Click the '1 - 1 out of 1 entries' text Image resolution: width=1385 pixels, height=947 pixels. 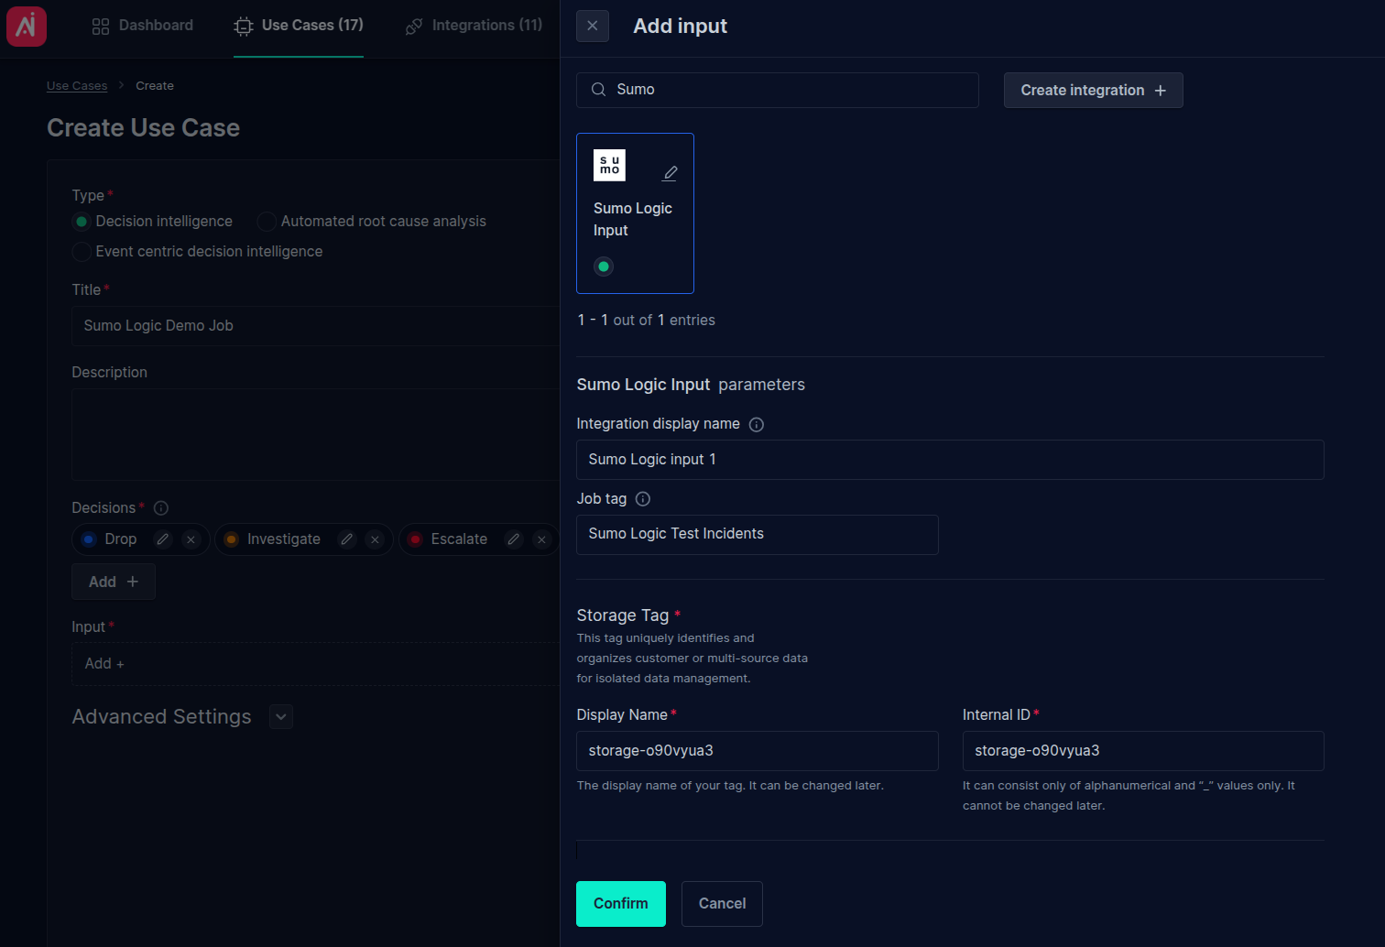647,321
